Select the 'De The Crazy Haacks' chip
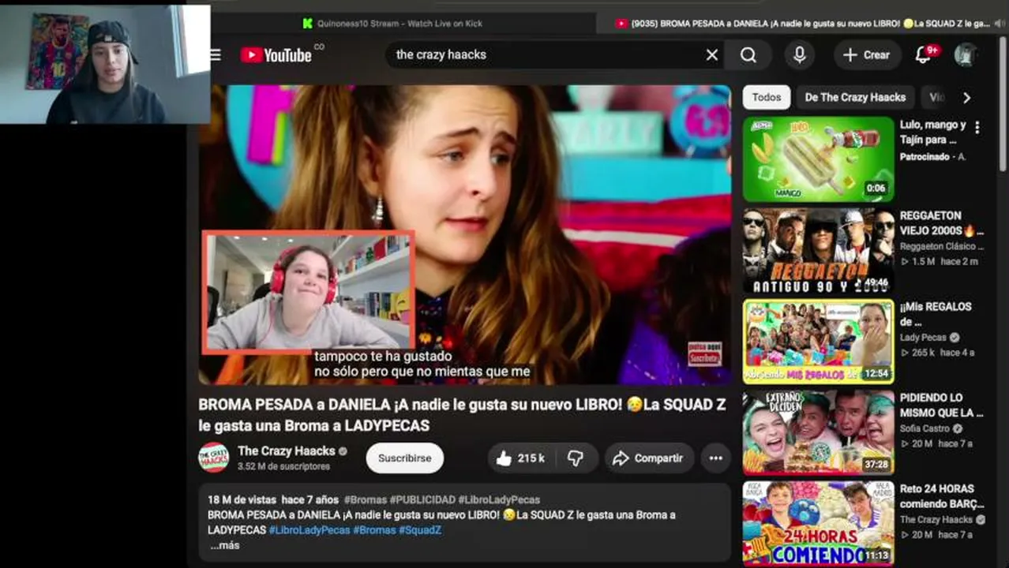 [x=855, y=97]
